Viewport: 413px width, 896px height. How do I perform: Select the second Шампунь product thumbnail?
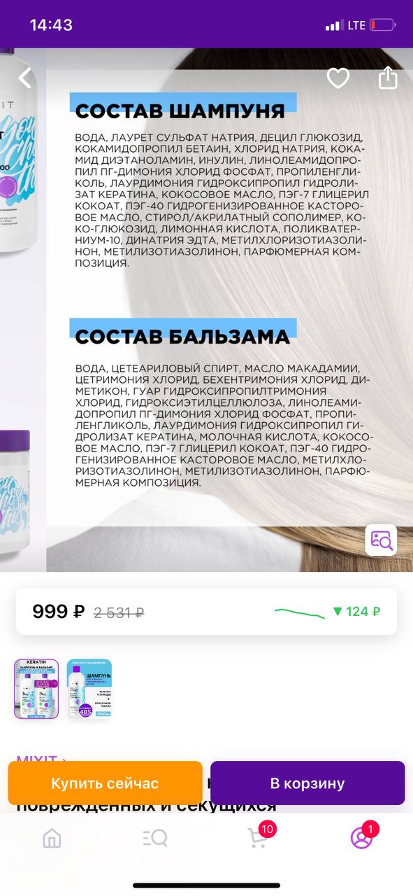pyautogui.click(x=89, y=689)
